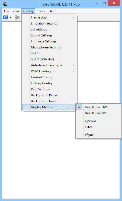
Task: Open the View menu
Action: pos(16,11)
